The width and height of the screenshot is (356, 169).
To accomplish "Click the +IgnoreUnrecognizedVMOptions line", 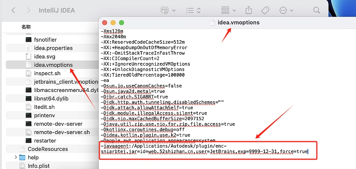I will tap(145, 64).
